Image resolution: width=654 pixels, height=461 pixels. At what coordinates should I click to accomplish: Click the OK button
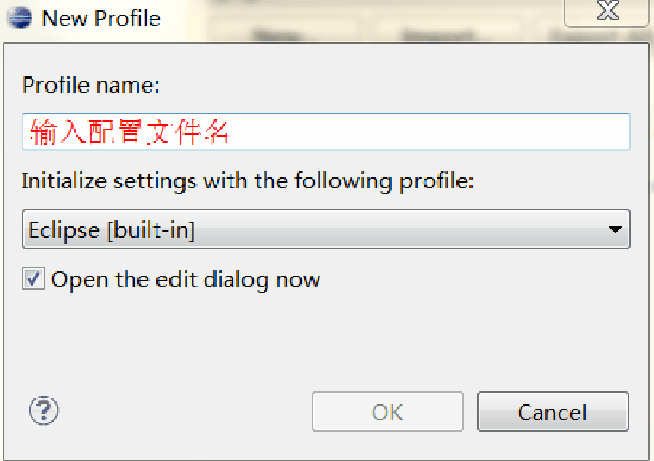387,412
